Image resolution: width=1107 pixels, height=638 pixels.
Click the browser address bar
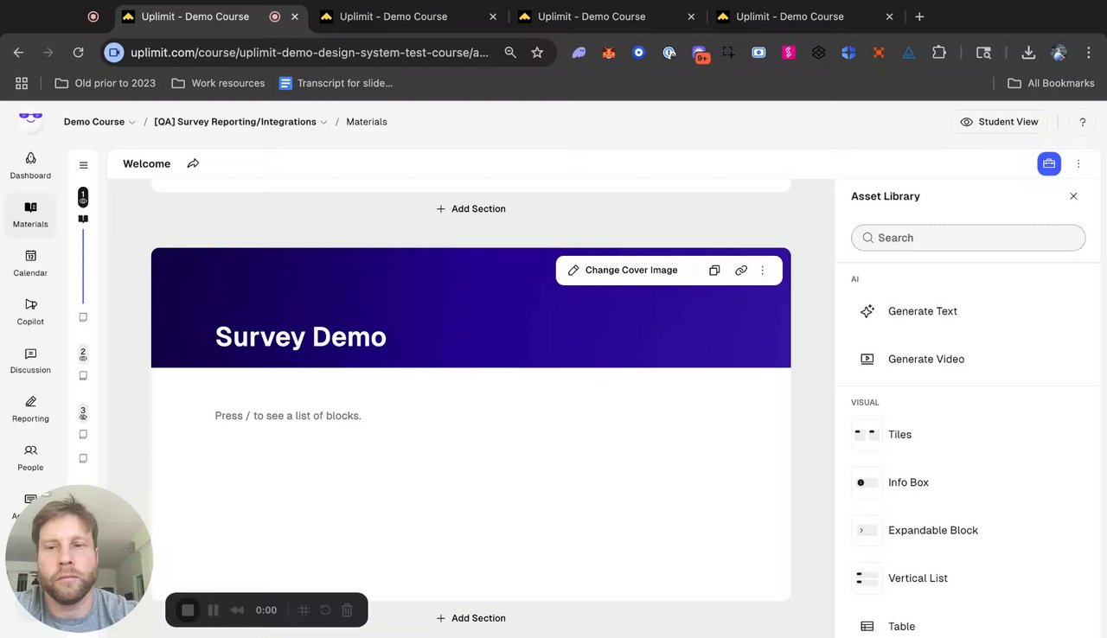[310, 53]
